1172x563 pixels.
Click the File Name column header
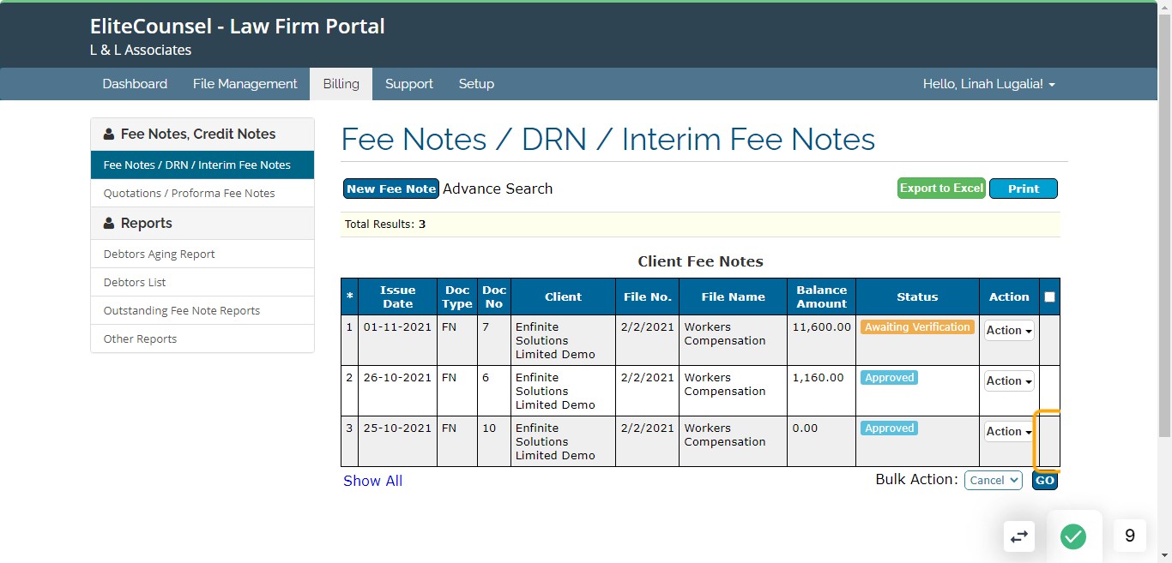click(x=733, y=296)
